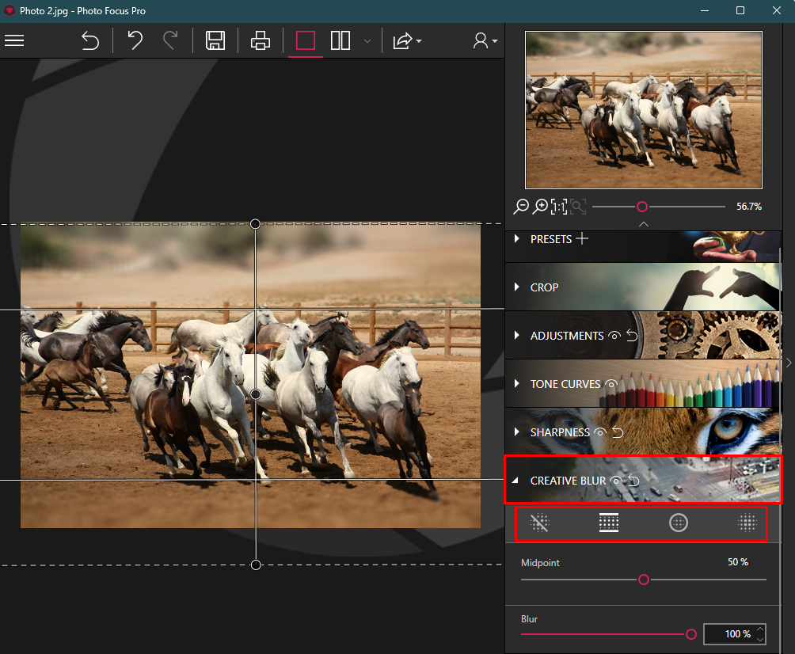
Task: Open the view mode dropdown arrow
Action: tap(367, 41)
